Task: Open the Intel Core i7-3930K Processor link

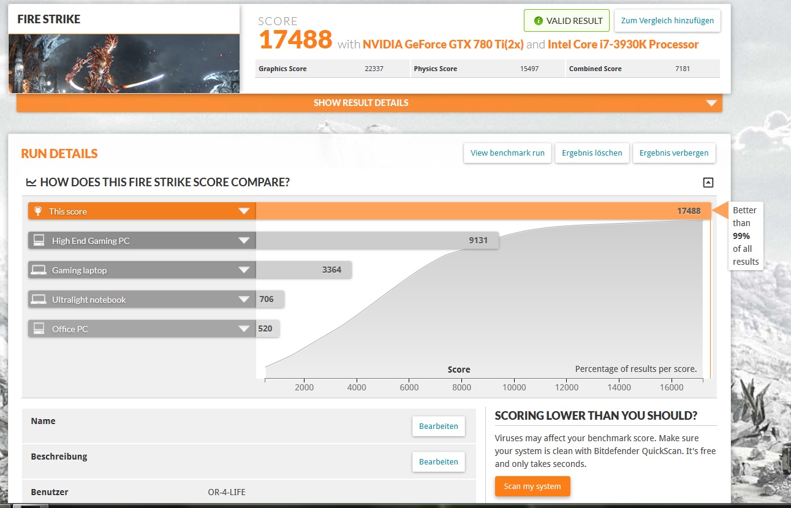Action: (623, 44)
